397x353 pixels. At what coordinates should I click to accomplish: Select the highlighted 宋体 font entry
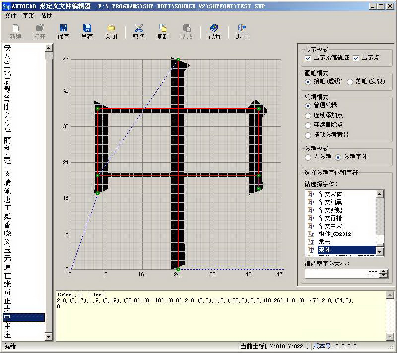point(346,250)
